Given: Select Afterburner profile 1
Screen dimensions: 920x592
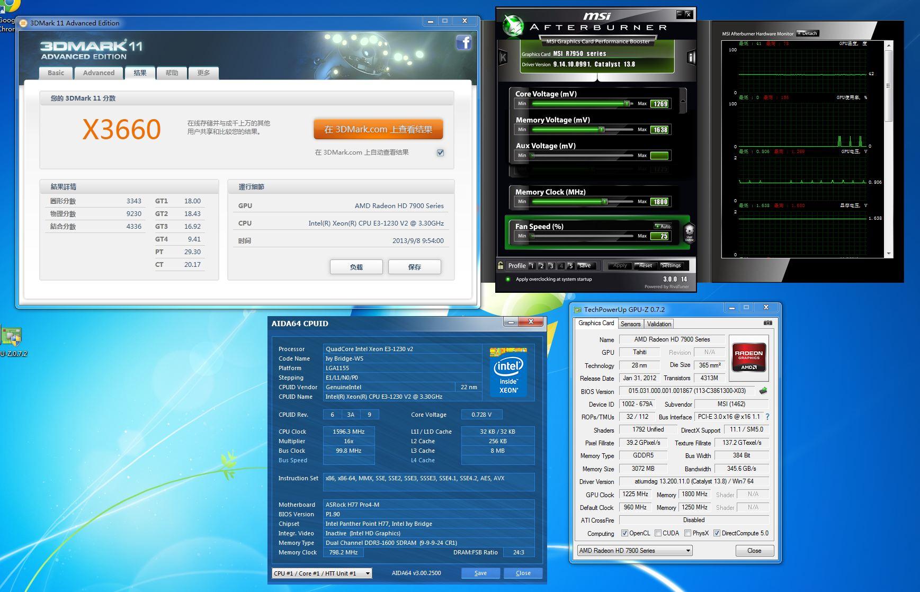Looking at the screenshot, I should tap(532, 266).
